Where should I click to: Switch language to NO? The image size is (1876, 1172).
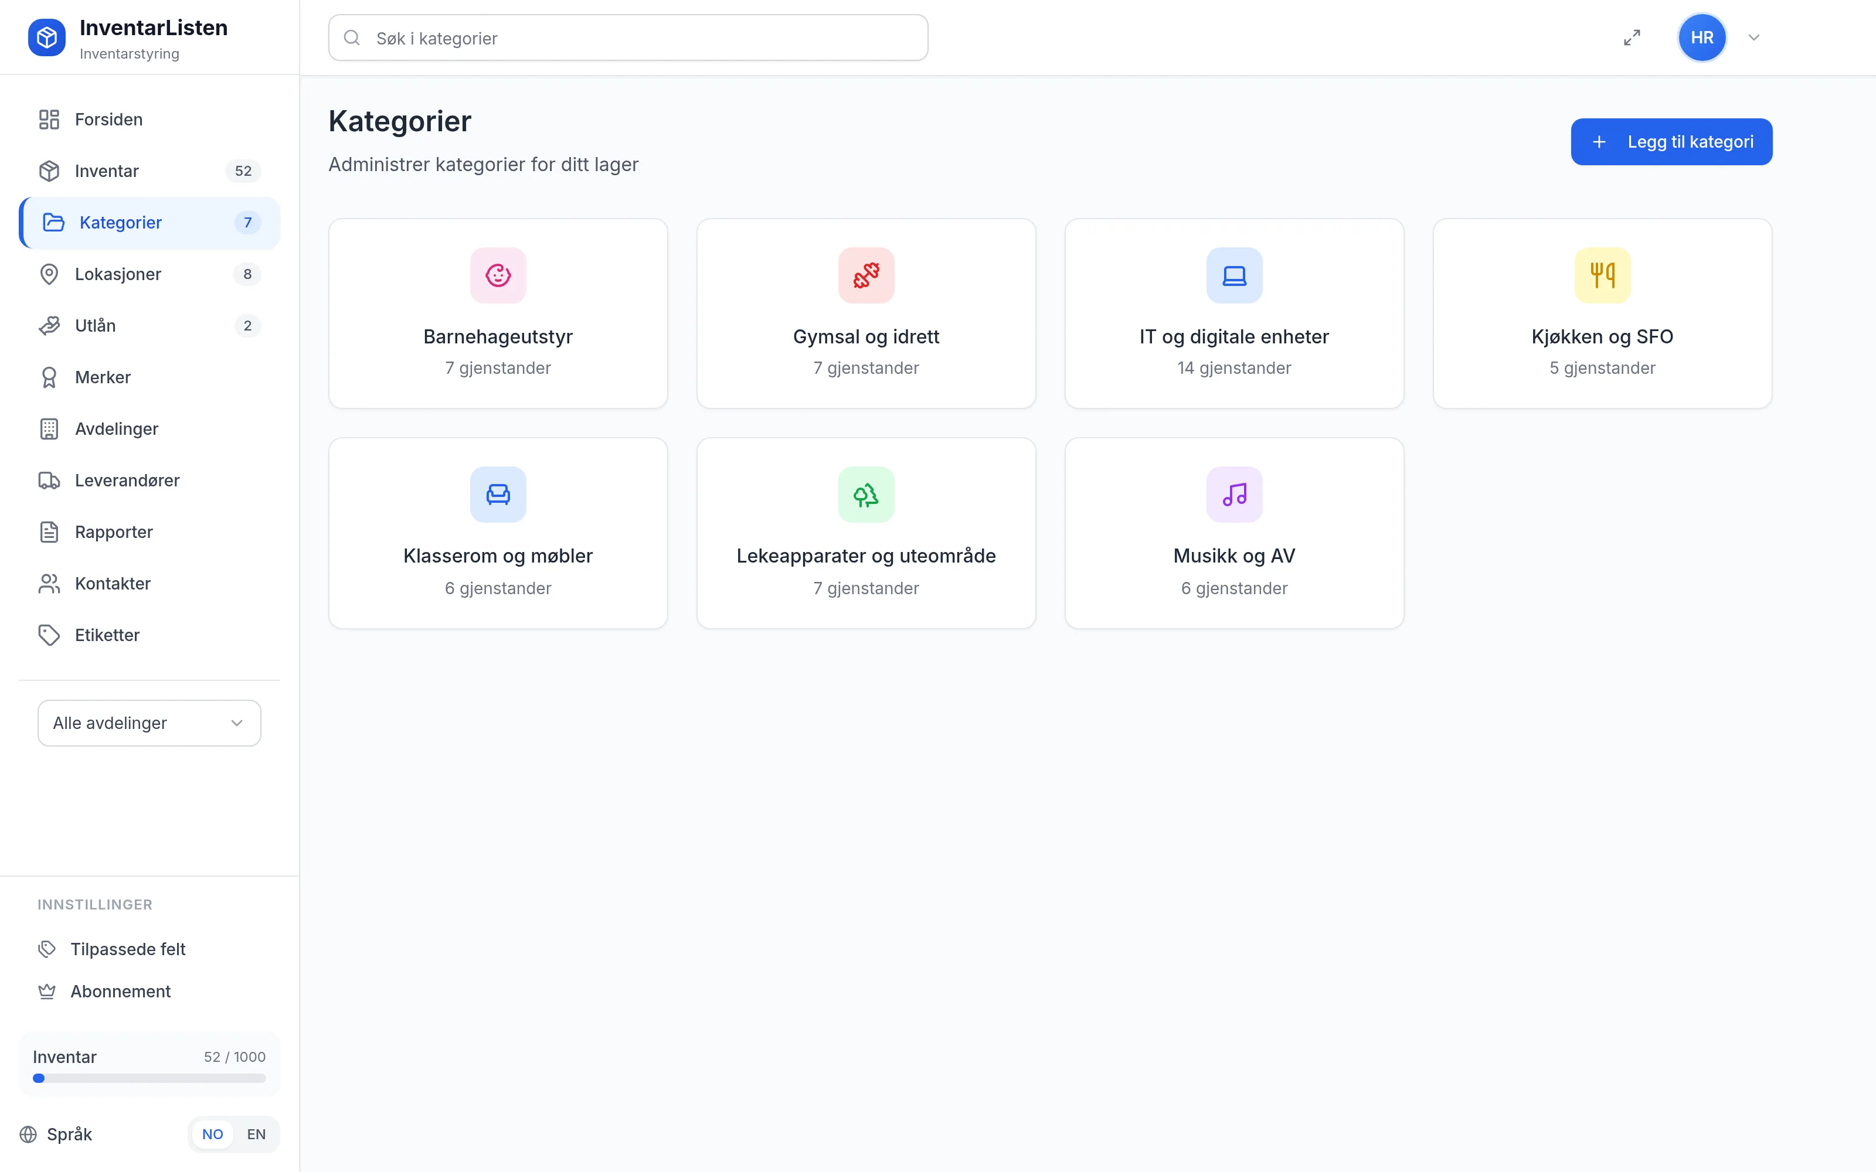(x=212, y=1134)
